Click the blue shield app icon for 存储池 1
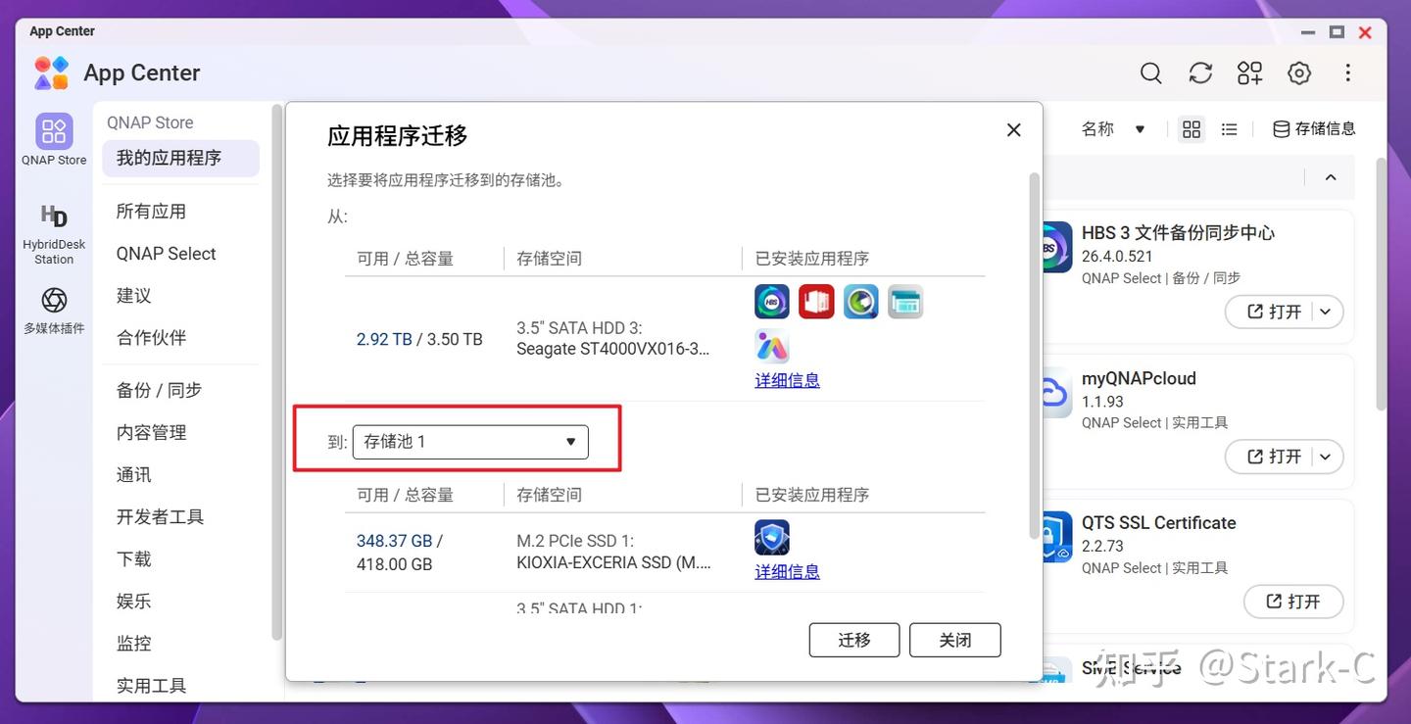 tap(772, 538)
